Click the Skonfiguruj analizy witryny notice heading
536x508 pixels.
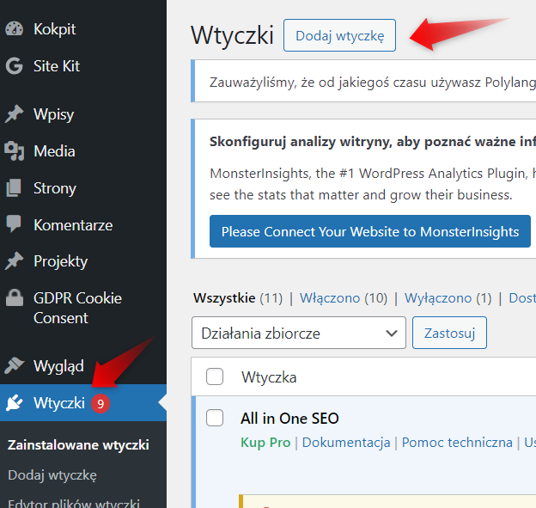click(x=373, y=142)
